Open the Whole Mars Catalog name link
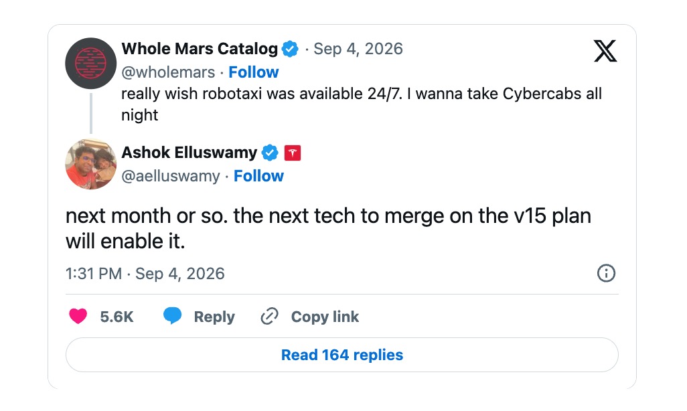Image resolution: width=687 pixels, height=411 pixels. 200,49
